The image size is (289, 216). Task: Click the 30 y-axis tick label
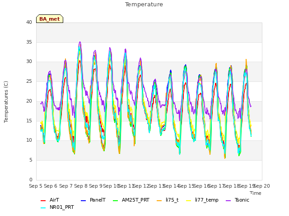click(x=29, y=62)
